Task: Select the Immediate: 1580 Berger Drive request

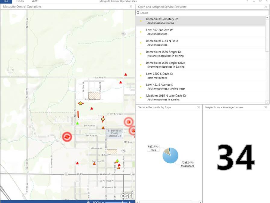Action: point(201,65)
